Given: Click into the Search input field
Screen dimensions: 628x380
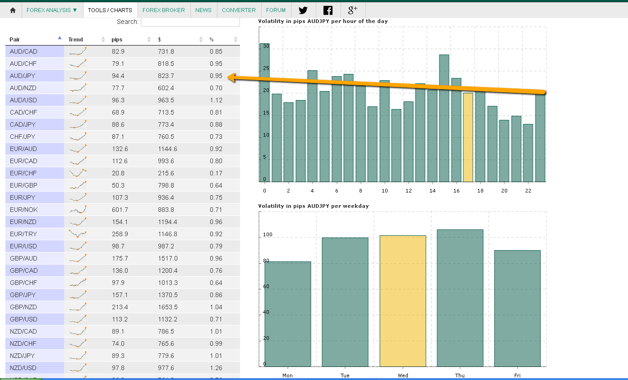Looking at the screenshot, I should [190, 22].
